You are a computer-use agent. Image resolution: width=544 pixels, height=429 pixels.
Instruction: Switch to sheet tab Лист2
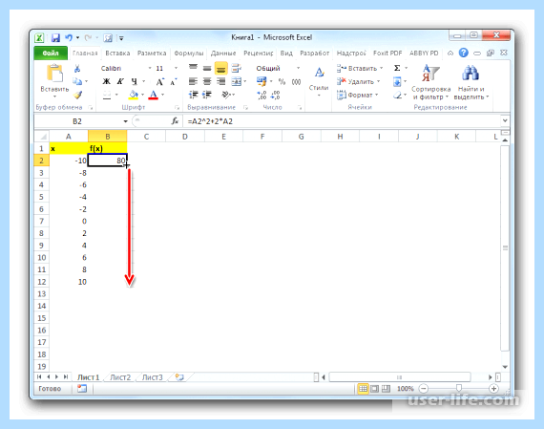(x=120, y=377)
